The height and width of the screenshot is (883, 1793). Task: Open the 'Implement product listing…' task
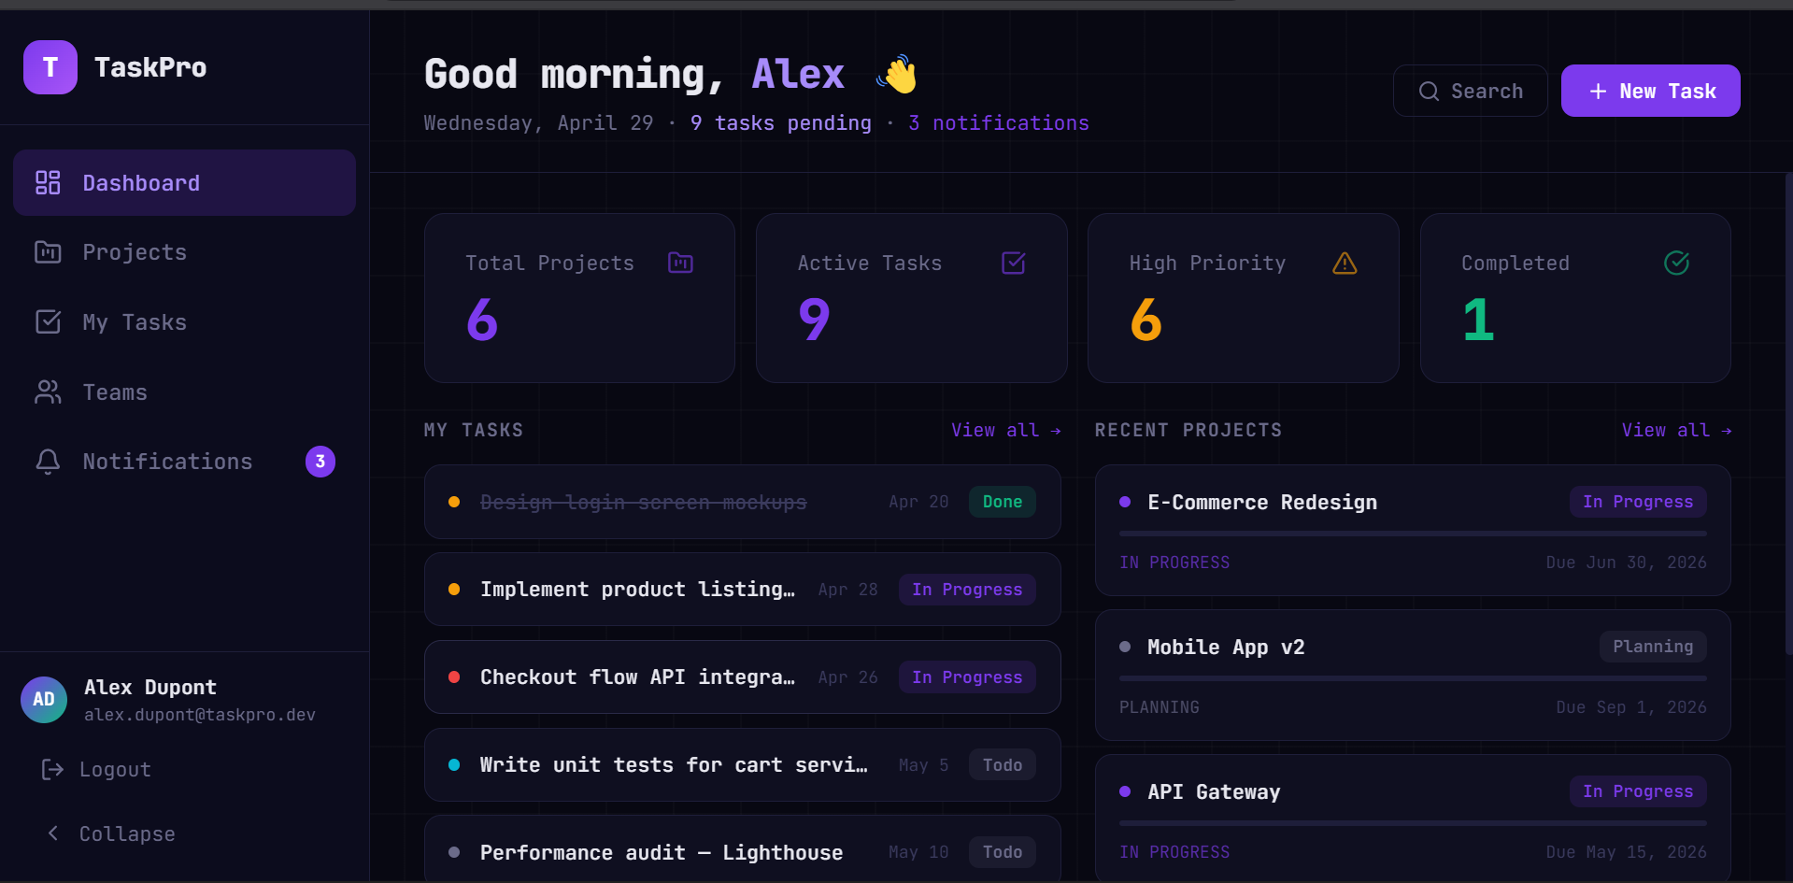point(743,590)
